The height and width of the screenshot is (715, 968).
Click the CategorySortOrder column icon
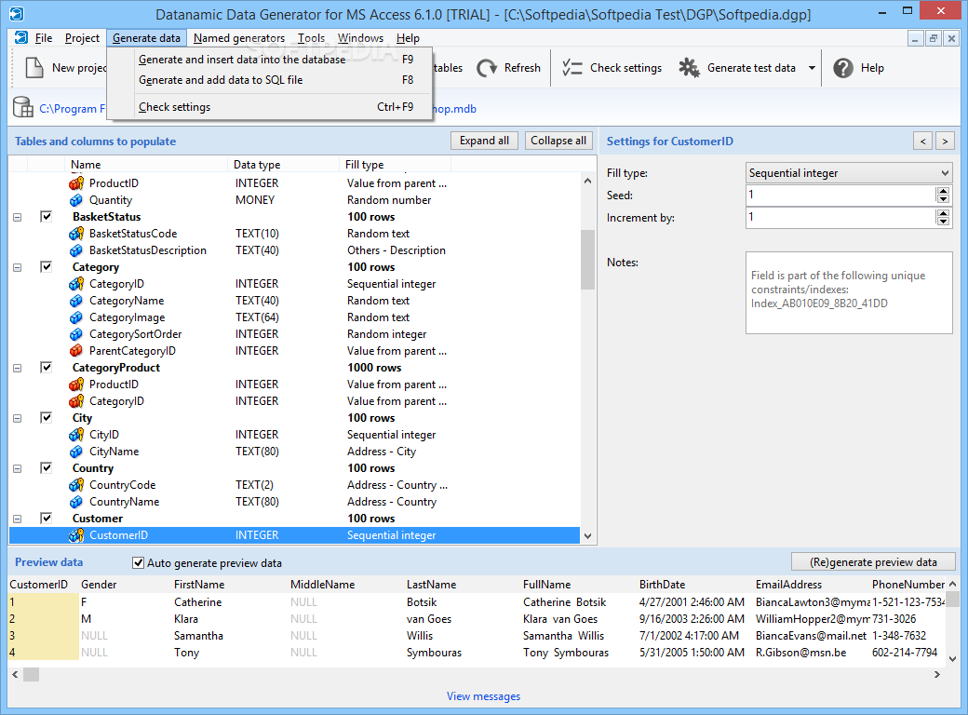76,334
